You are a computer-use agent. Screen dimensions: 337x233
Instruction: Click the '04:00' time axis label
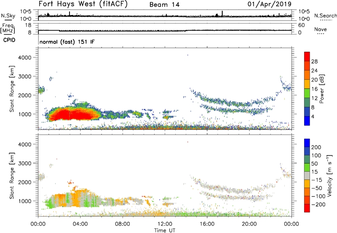pos(80,224)
